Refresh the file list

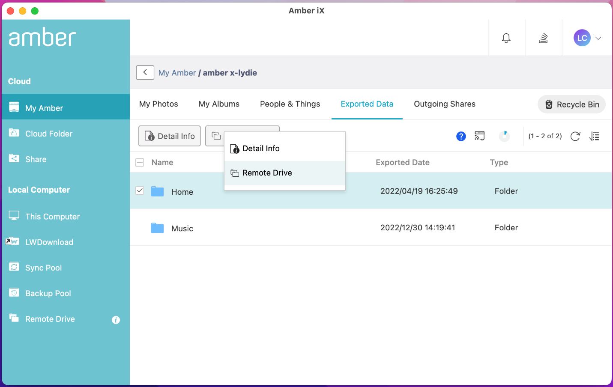575,136
